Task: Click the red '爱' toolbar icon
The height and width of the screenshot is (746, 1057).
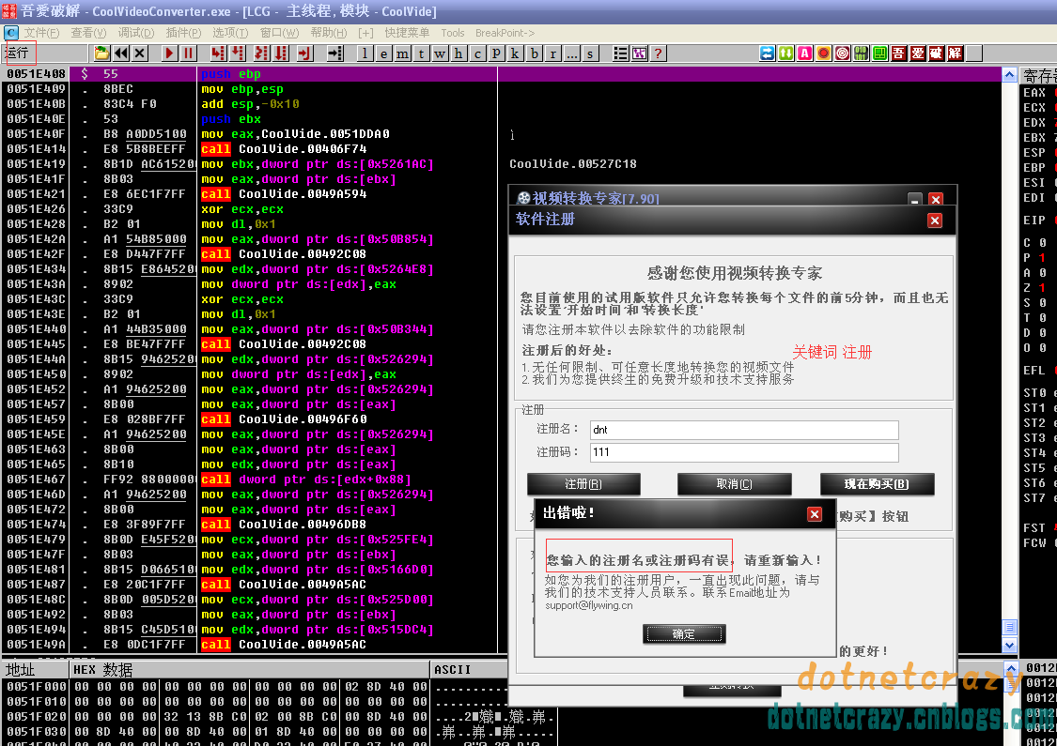Action: tap(918, 53)
